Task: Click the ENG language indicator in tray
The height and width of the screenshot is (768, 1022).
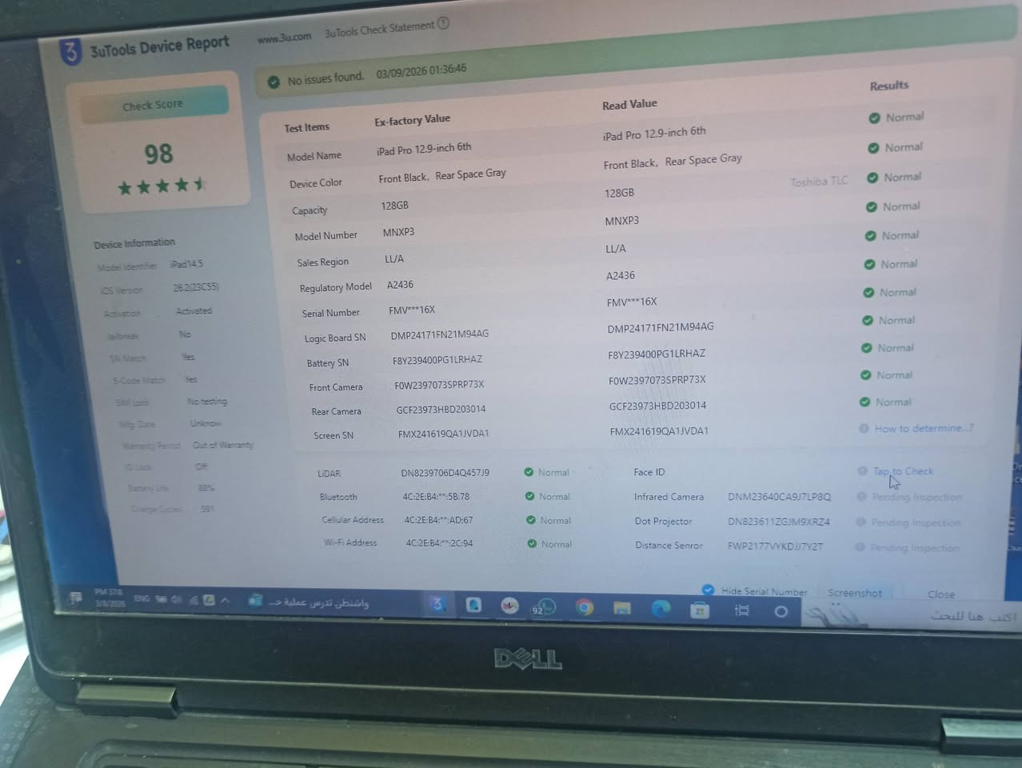Action: 142,598
